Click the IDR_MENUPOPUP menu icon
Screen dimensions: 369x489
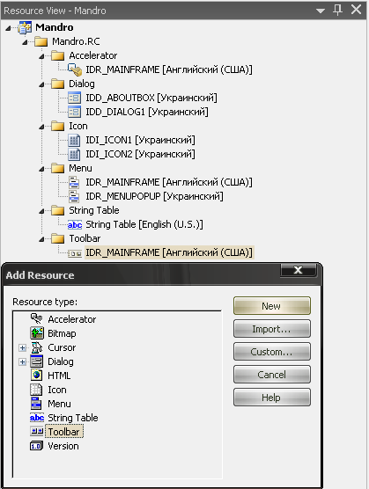74,196
